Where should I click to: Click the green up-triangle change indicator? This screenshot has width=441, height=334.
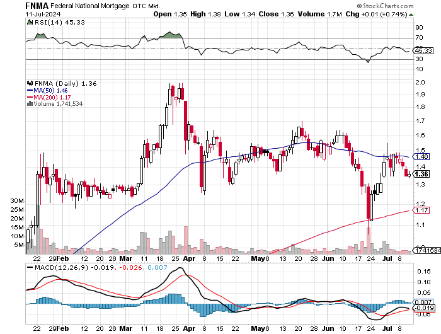(411, 14)
